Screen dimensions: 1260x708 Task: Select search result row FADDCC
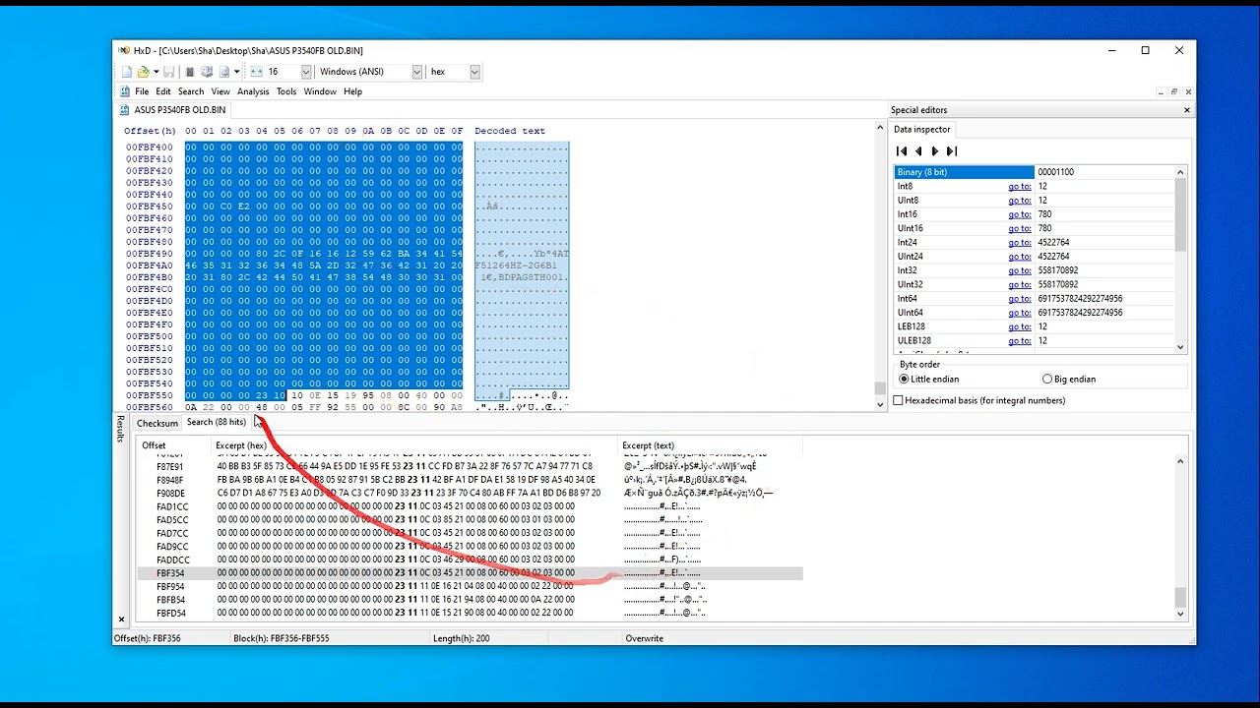[470, 560]
